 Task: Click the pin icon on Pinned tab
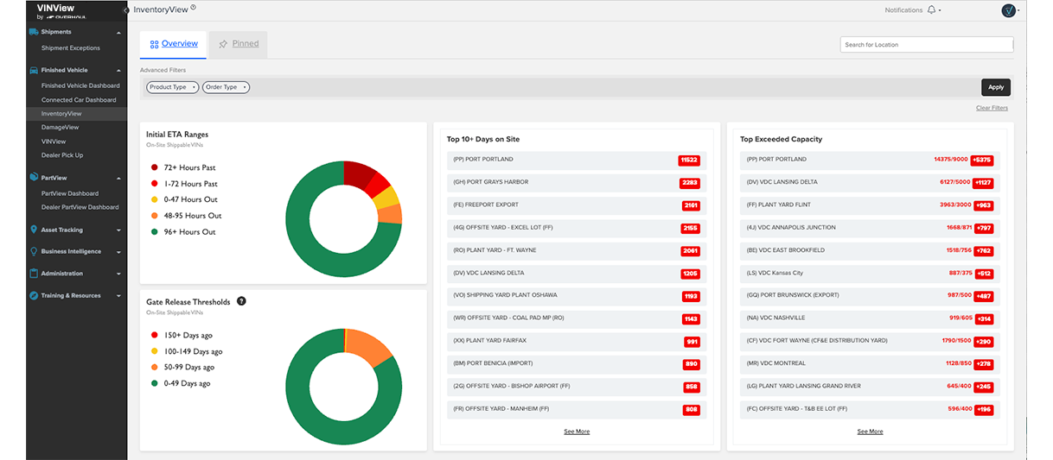tap(223, 44)
